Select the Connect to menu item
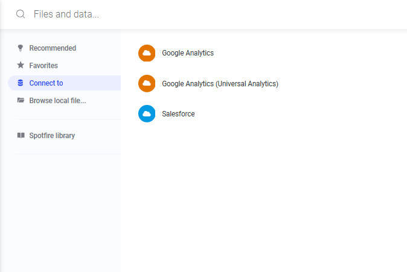Image resolution: width=407 pixels, height=272 pixels. [65, 83]
